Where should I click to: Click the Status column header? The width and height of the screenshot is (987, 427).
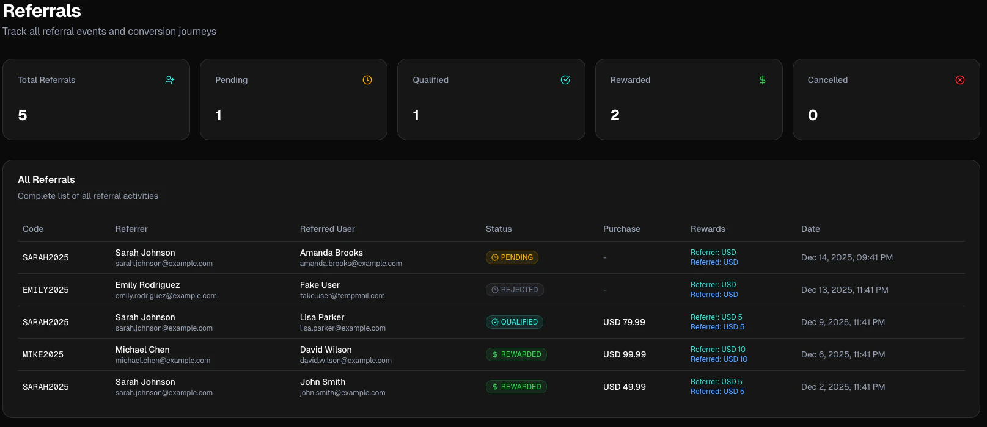pyautogui.click(x=499, y=229)
